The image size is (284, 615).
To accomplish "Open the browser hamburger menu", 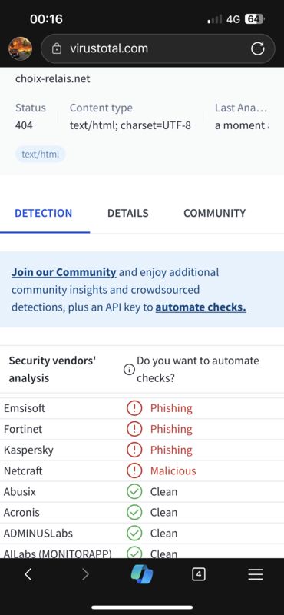I will pyautogui.click(x=256, y=574).
